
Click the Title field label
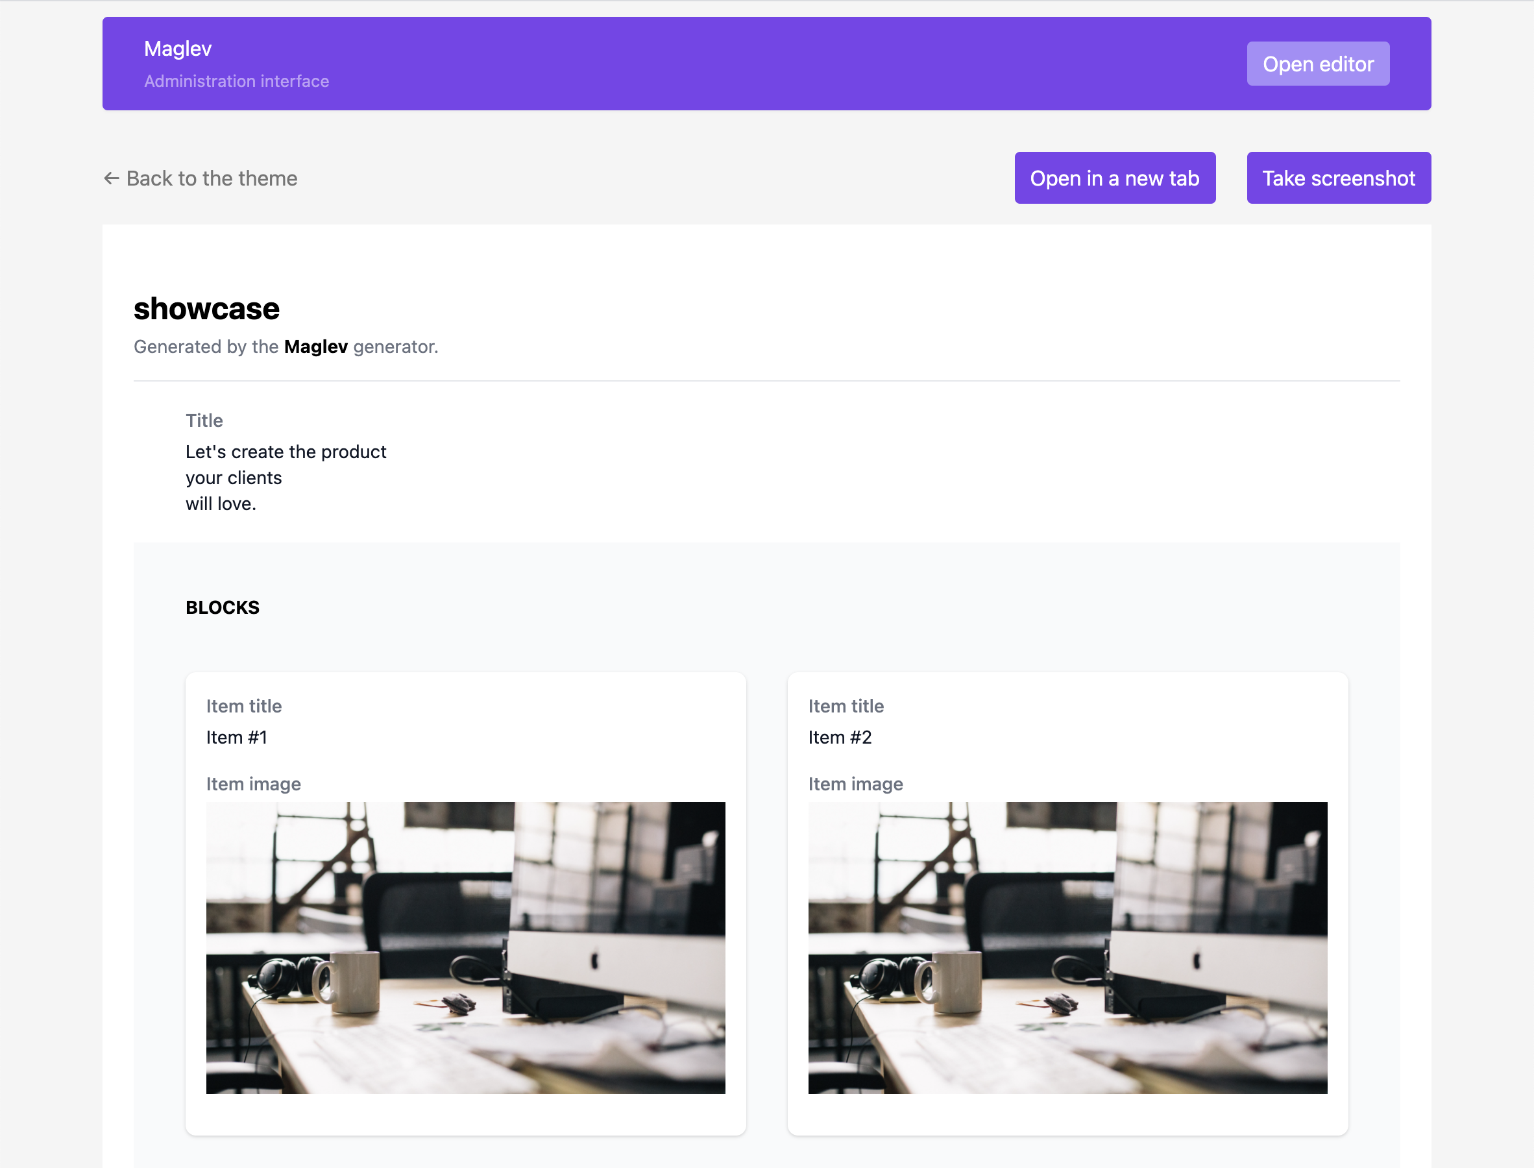(x=204, y=420)
